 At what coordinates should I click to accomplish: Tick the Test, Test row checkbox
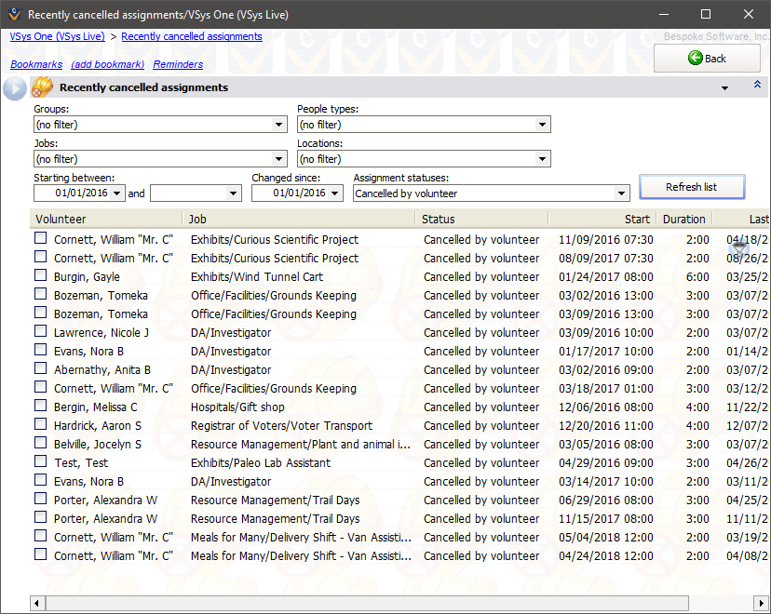click(x=41, y=462)
